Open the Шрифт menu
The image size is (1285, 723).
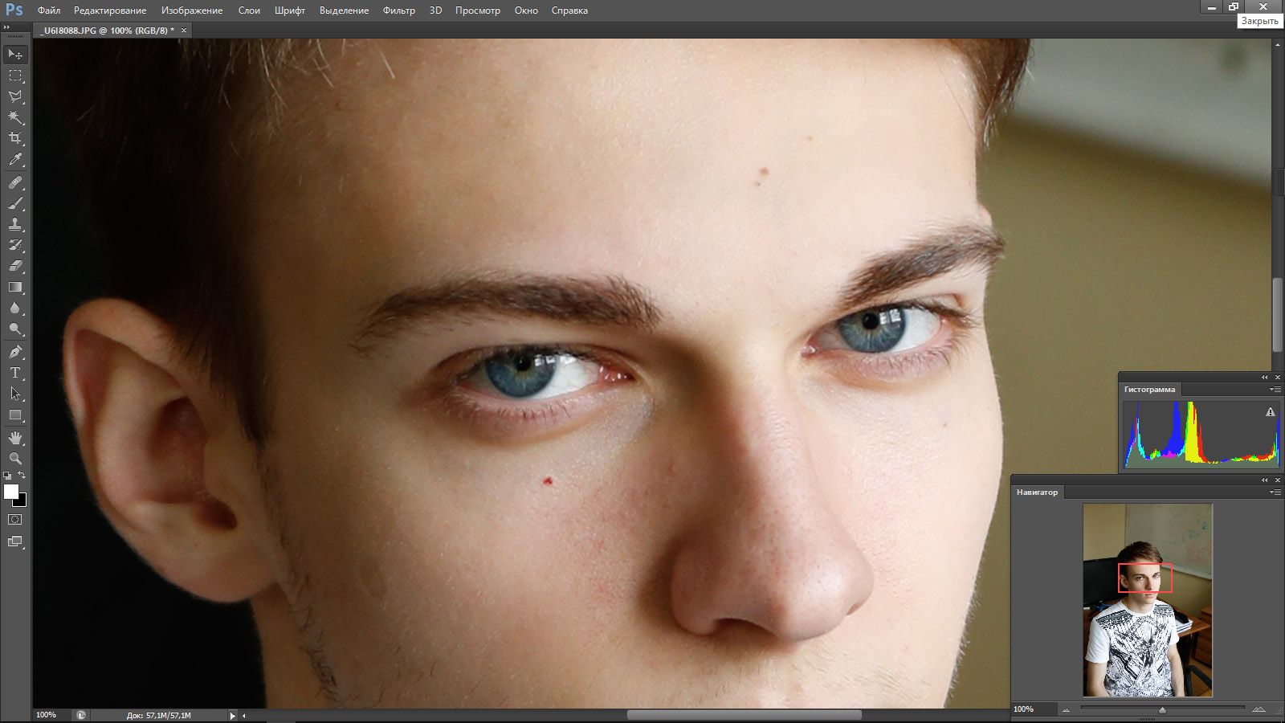pyautogui.click(x=290, y=10)
